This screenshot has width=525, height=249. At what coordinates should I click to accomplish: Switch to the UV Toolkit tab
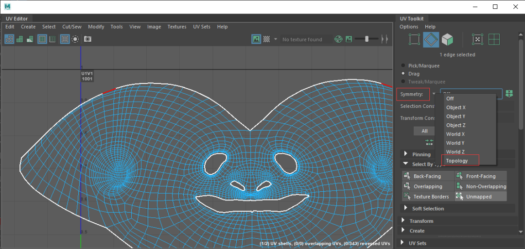pos(412,19)
